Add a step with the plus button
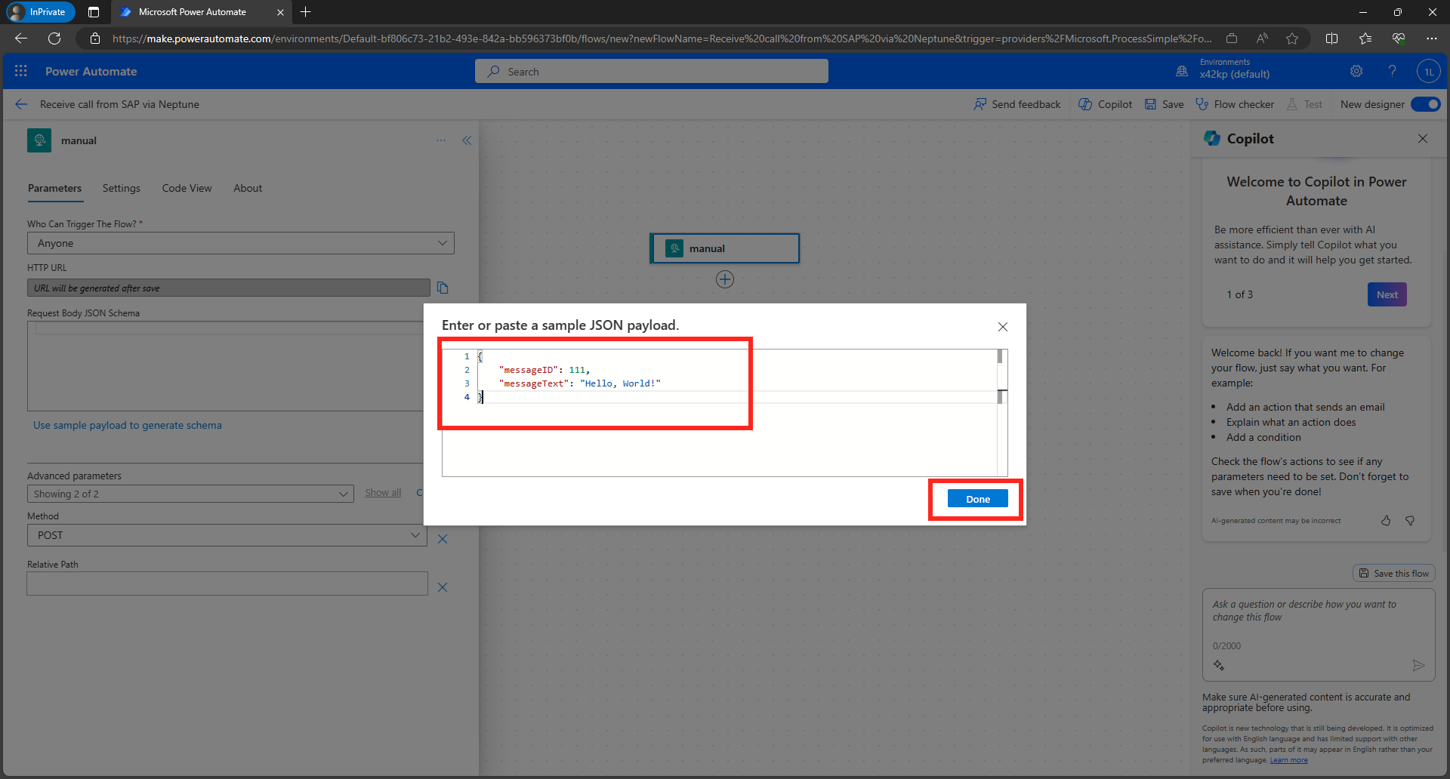This screenshot has height=779, width=1450. pyautogui.click(x=725, y=279)
